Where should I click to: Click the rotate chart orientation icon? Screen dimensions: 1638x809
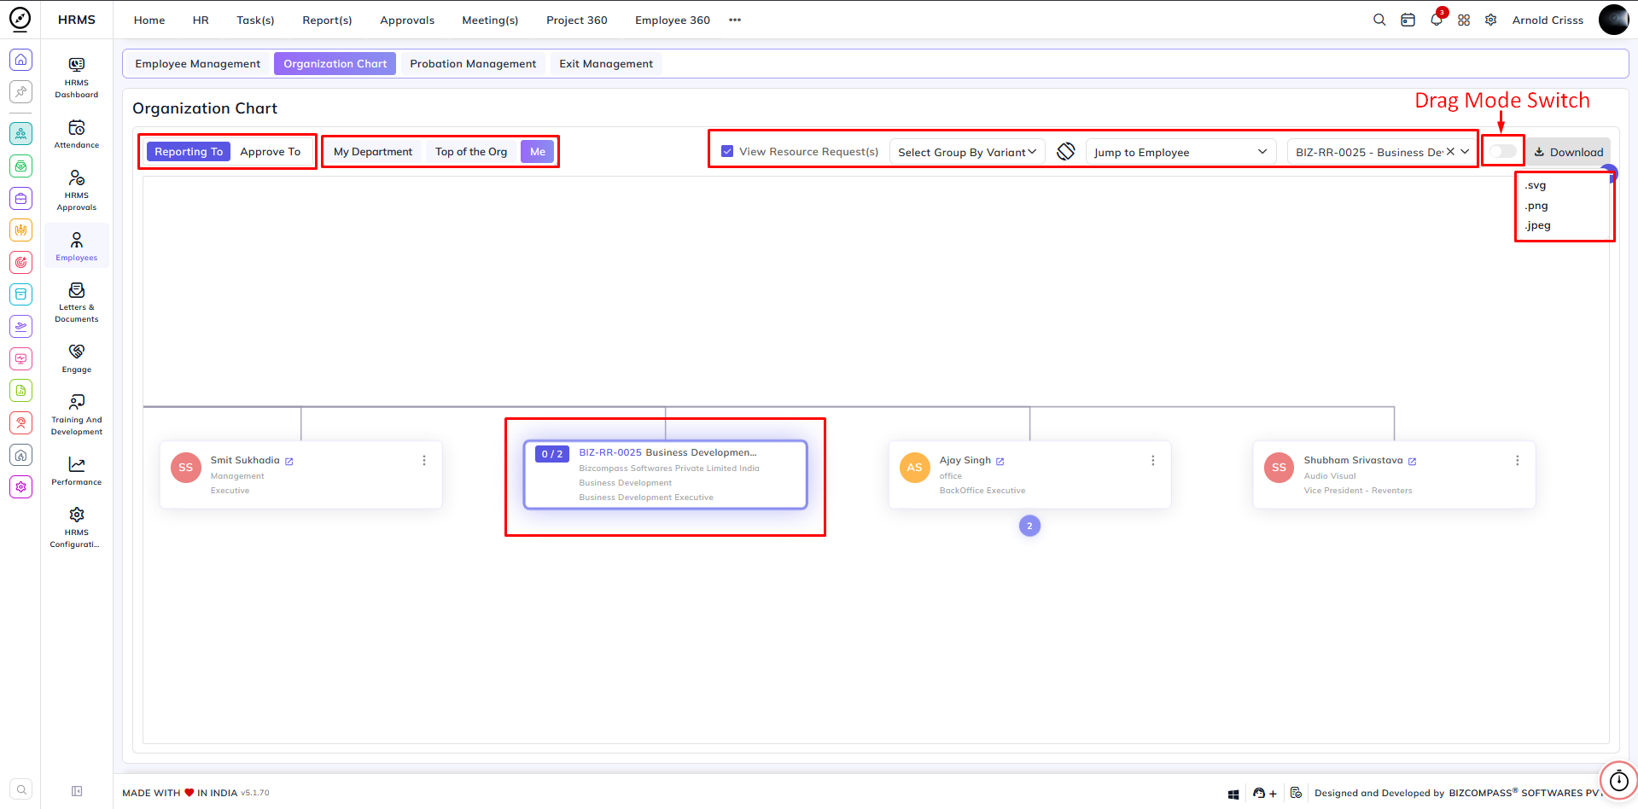point(1065,151)
